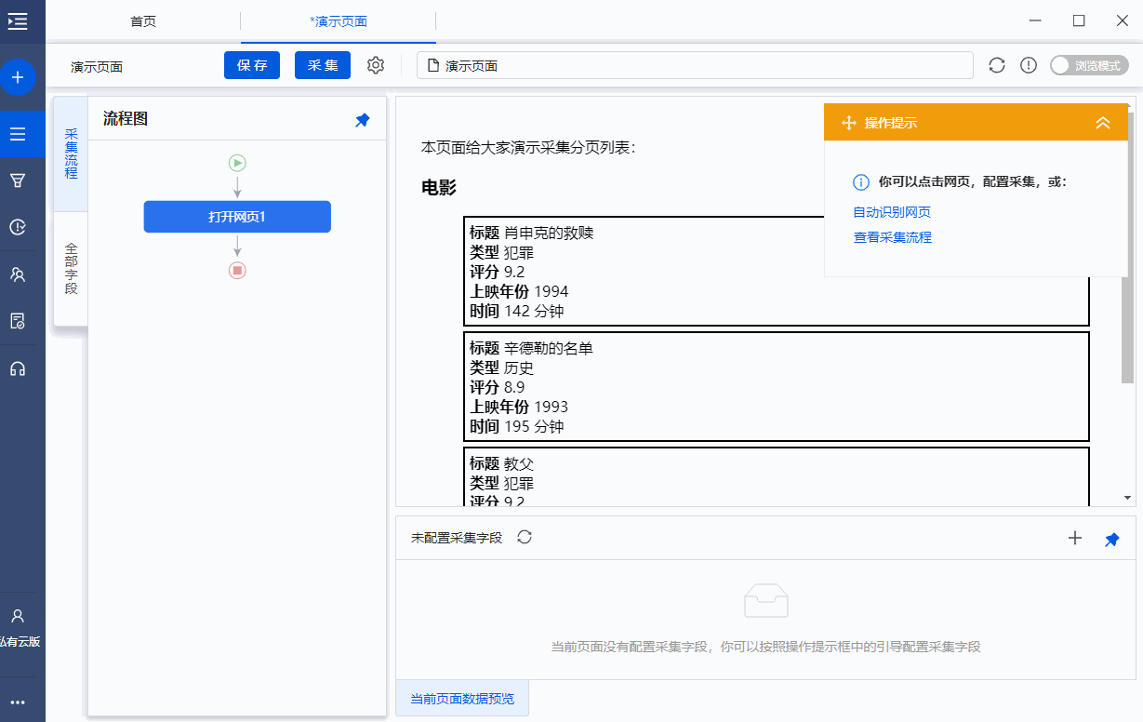Open the 全部字段 vertical tab

pyautogui.click(x=71, y=269)
